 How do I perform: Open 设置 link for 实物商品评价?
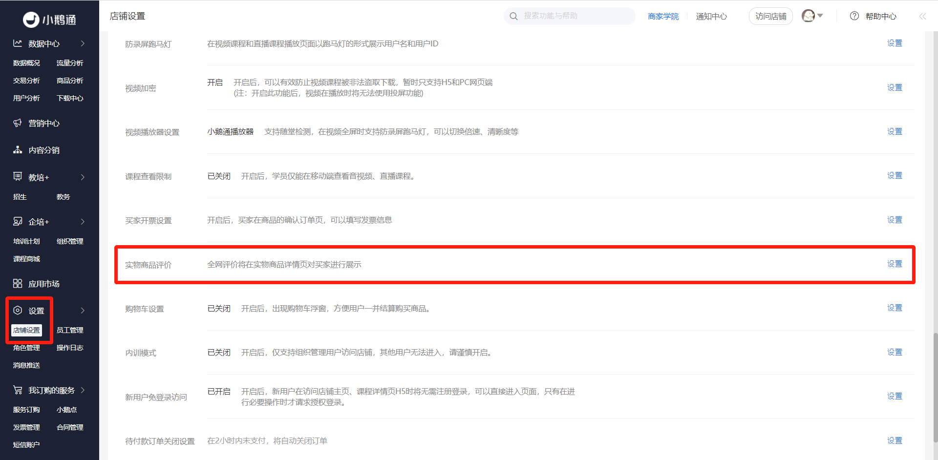pos(895,264)
